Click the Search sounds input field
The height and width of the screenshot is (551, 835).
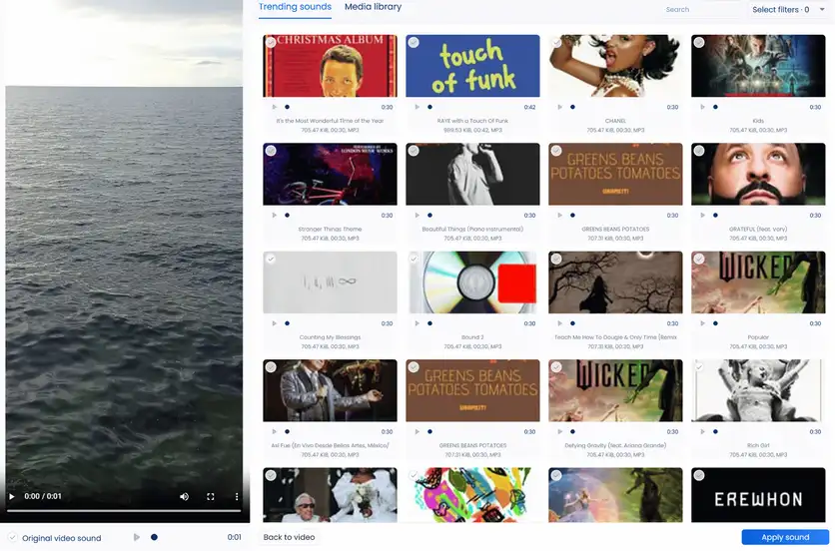click(699, 10)
